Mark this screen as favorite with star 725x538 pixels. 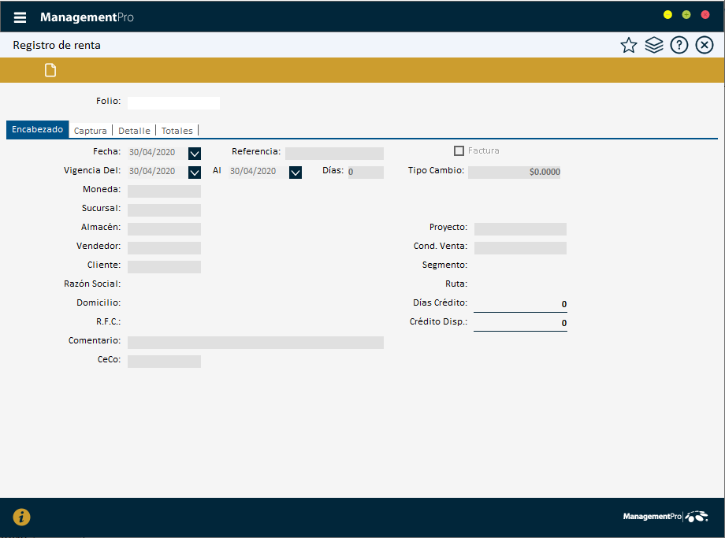coord(628,46)
